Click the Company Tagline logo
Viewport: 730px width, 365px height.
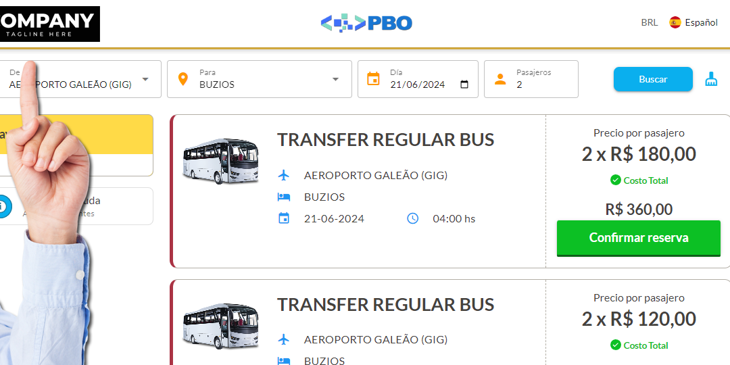50,24
